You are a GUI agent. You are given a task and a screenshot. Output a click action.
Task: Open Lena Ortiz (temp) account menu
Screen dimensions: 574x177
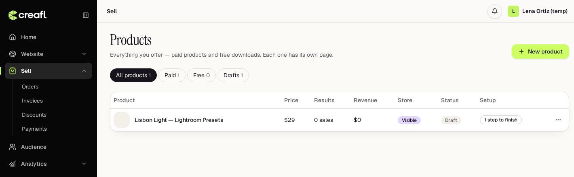pyautogui.click(x=538, y=11)
